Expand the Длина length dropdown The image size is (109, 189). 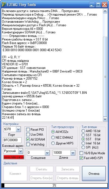[x=73, y=153]
